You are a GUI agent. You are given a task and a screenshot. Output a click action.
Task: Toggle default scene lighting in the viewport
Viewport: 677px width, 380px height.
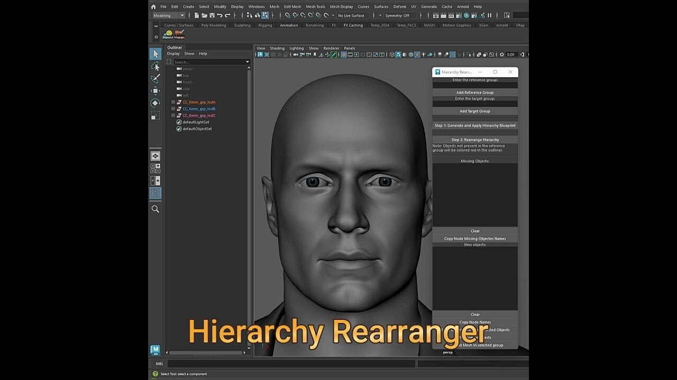[x=423, y=54]
